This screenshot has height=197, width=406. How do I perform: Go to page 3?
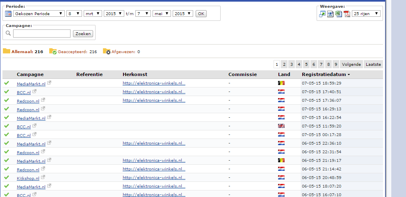tap(292, 64)
